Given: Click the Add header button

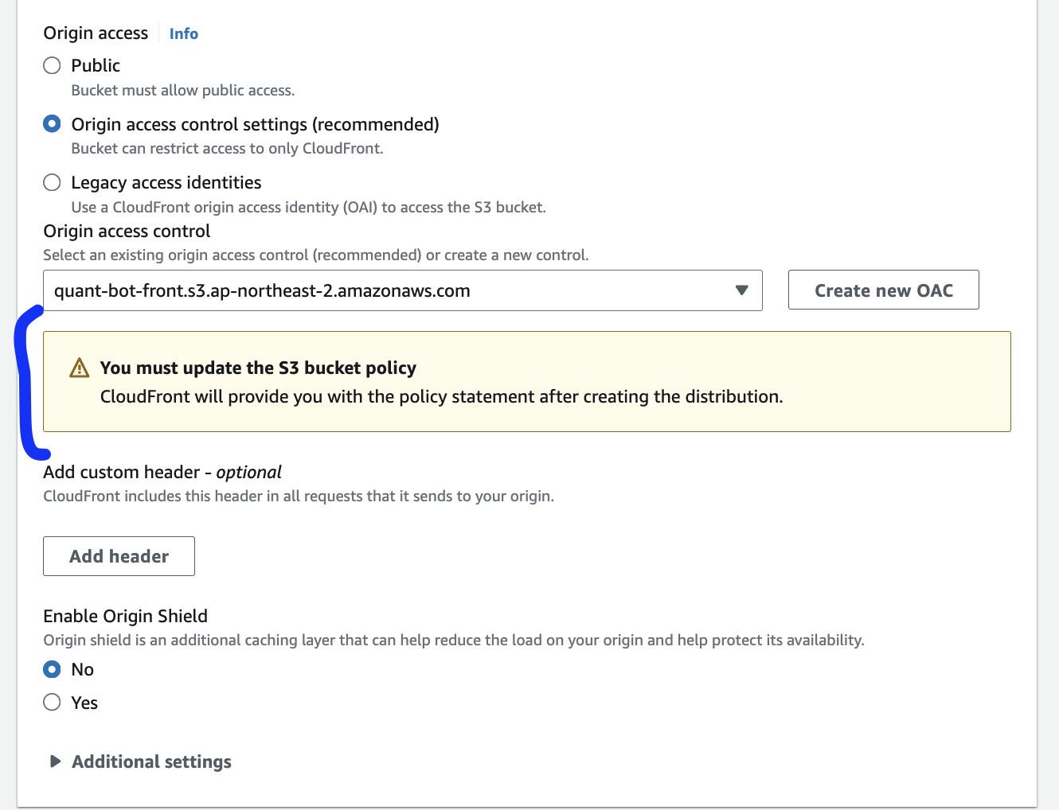Looking at the screenshot, I should pyautogui.click(x=119, y=556).
